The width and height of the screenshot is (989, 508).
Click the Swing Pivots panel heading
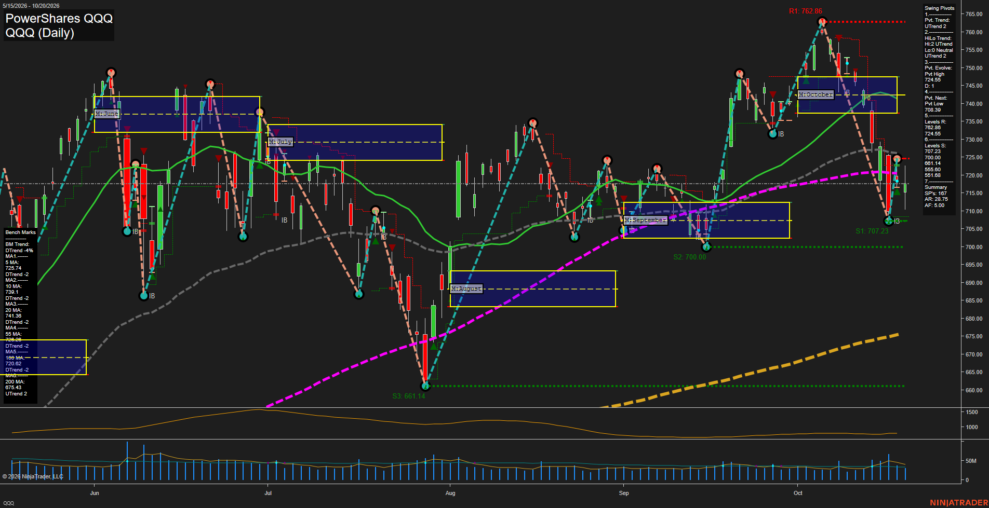[x=939, y=8]
